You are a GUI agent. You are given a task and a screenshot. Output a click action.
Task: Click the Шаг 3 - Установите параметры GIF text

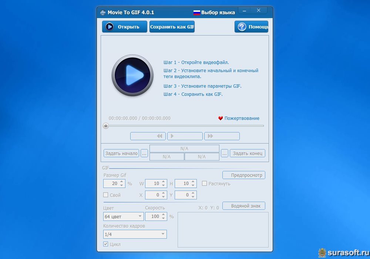tap(202, 86)
